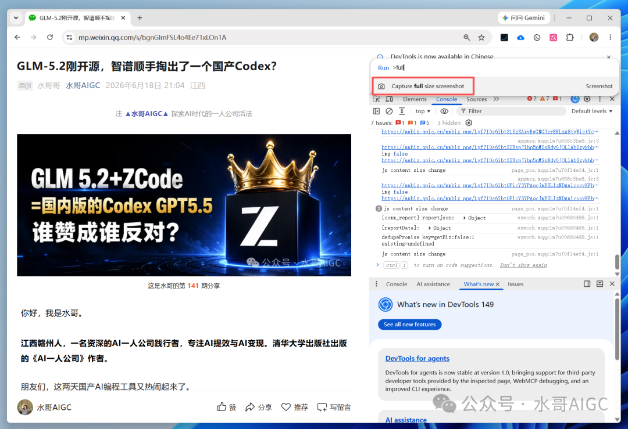Open the page zoom magnifier icon
Viewport: 628px width, 429px height.
(466, 37)
